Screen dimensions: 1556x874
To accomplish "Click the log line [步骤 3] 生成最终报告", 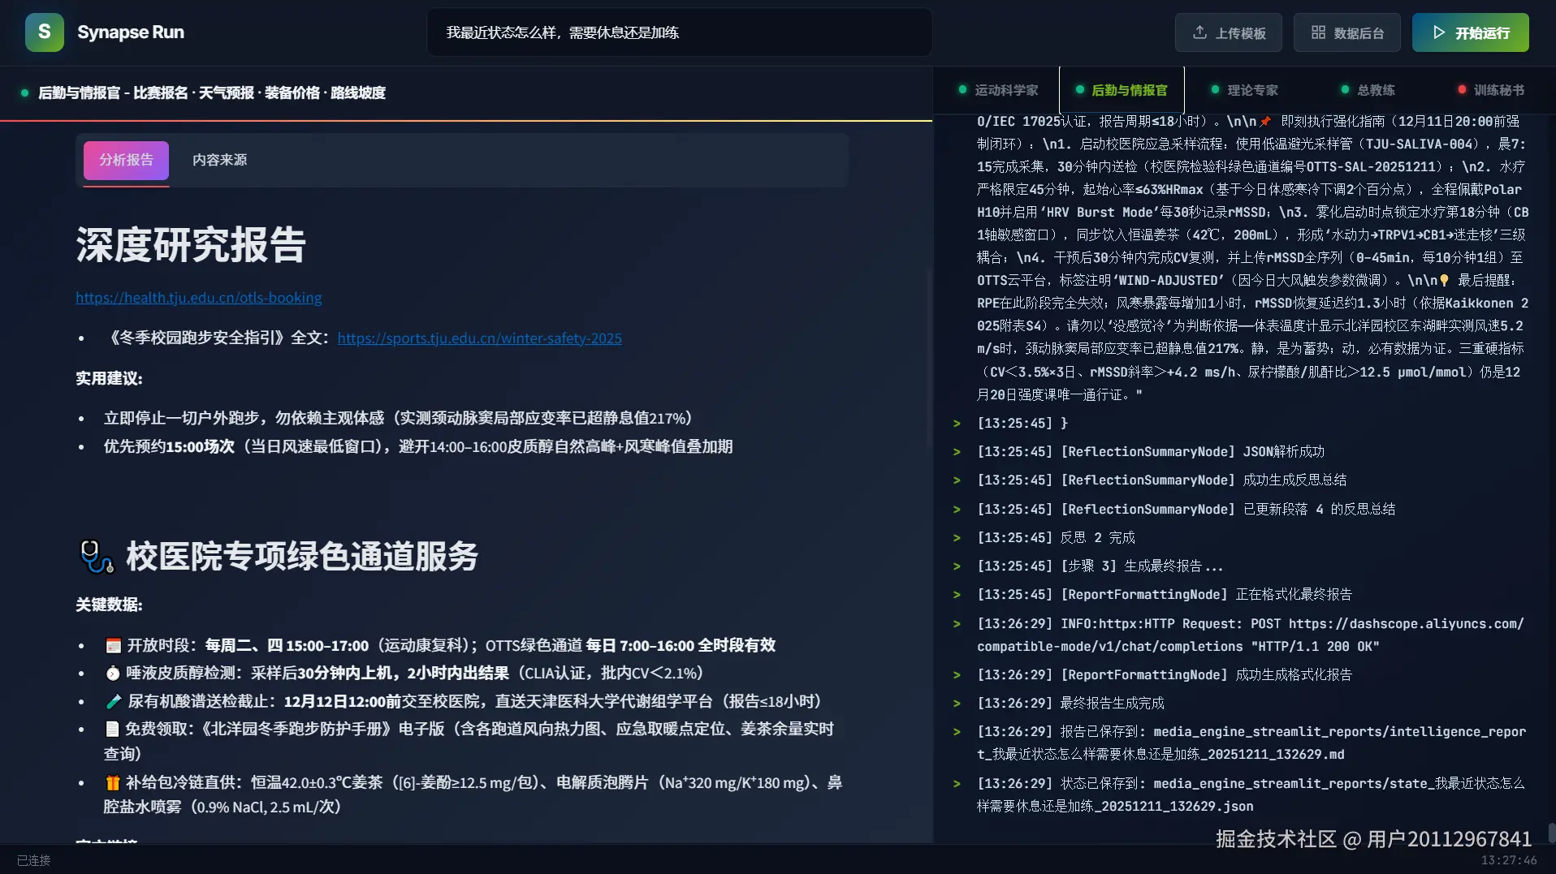I will coord(1100,566).
